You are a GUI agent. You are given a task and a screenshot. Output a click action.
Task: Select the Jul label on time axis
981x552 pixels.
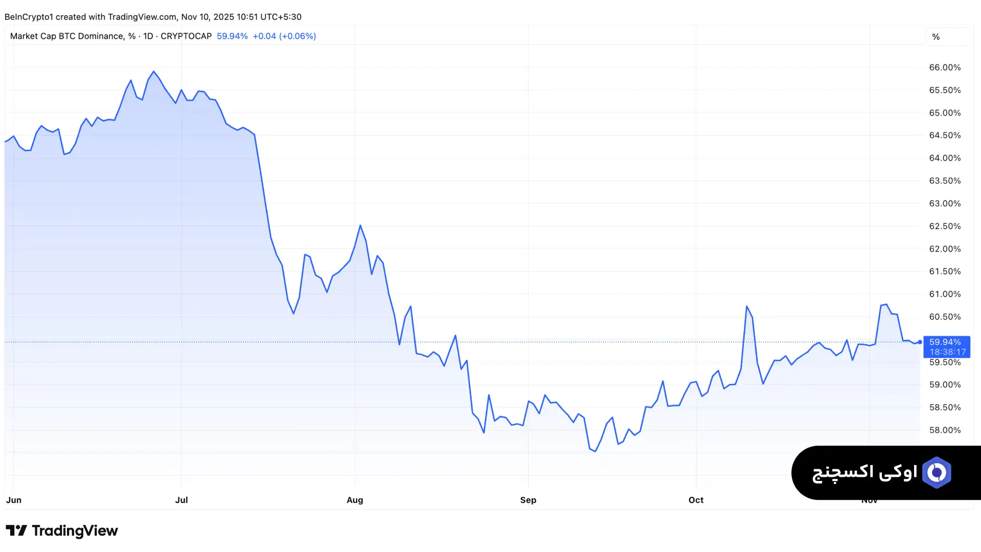(181, 500)
